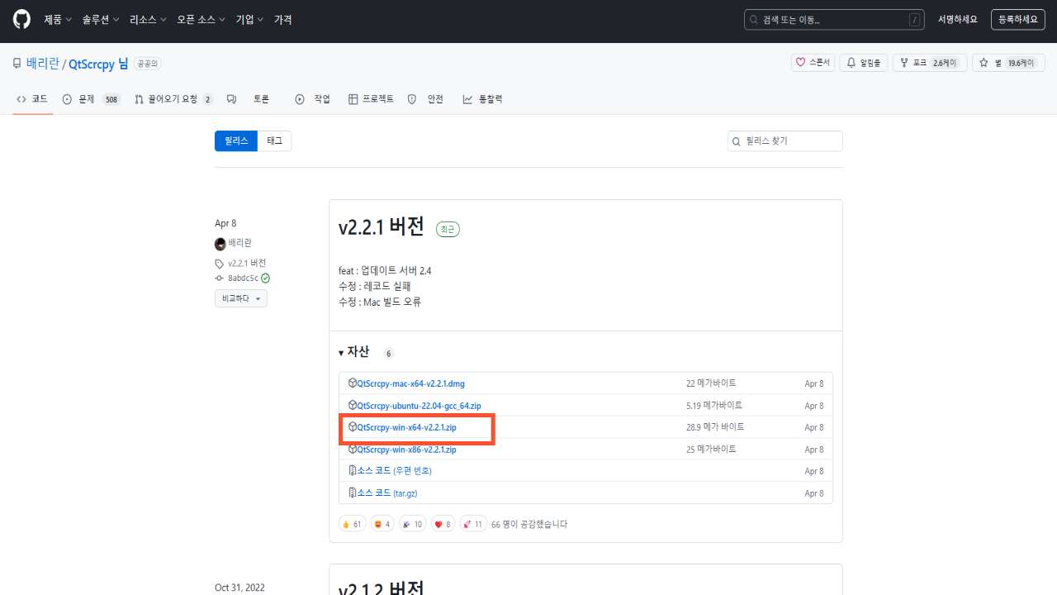1057x595 pixels.
Task: Click the heart-eyes reaction with 4
Action: pyautogui.click(x=382, y=524)
